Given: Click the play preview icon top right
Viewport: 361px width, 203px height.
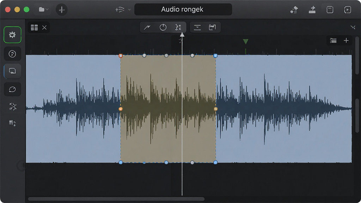Looking at the screenshot, I should (x=347, y=10).
